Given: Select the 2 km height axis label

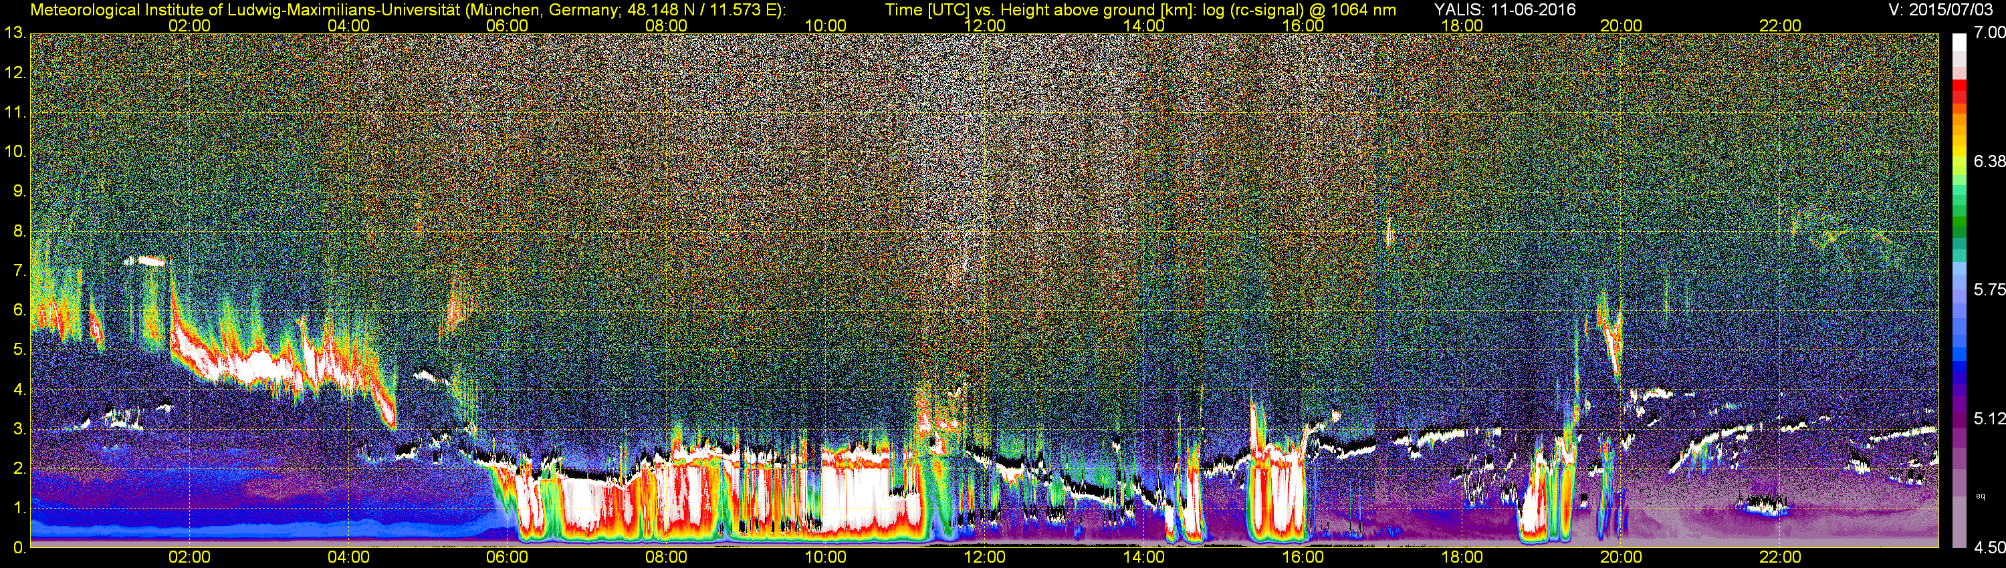Looking at the screenshot, I should (19, 468).
